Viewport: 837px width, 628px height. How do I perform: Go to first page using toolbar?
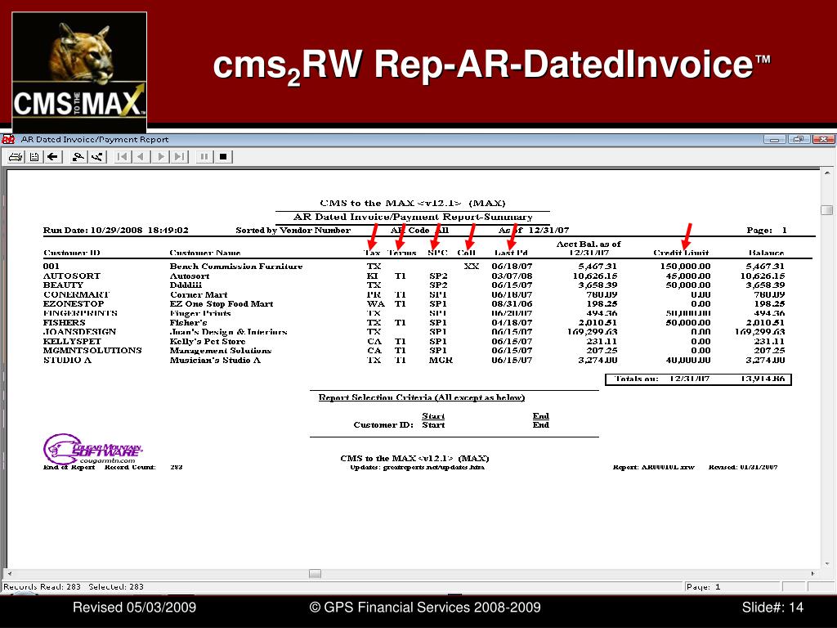coord(123,157)
